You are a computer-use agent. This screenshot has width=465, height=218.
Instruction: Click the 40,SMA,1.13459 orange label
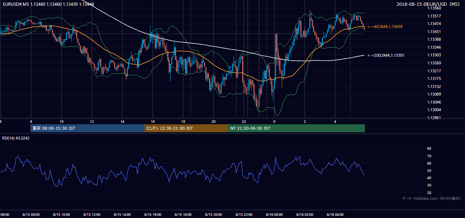pyautogui.click(x=385, y=27)
